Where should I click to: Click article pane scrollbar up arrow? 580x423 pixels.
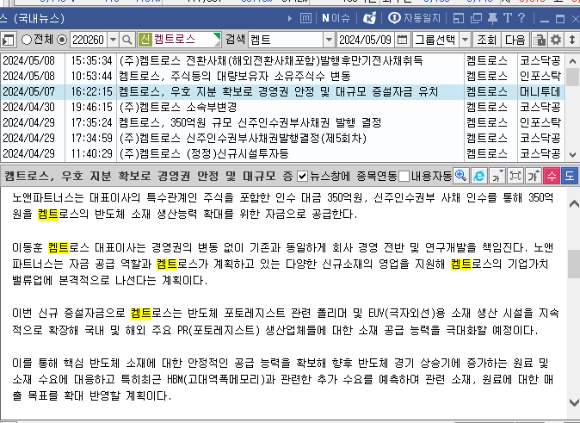574,203
